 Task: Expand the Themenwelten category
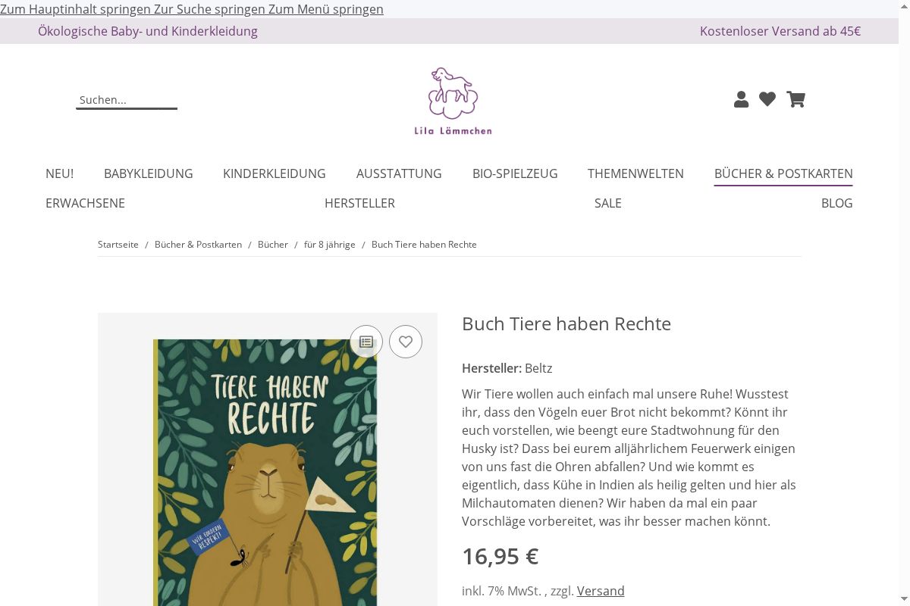click(x=635, y=173)
